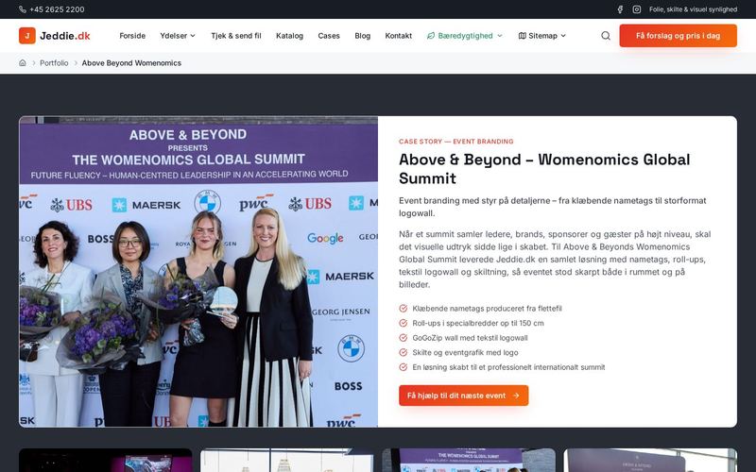
Task: Open Tjek & send fil menu item
Action: tap(235, 36)
